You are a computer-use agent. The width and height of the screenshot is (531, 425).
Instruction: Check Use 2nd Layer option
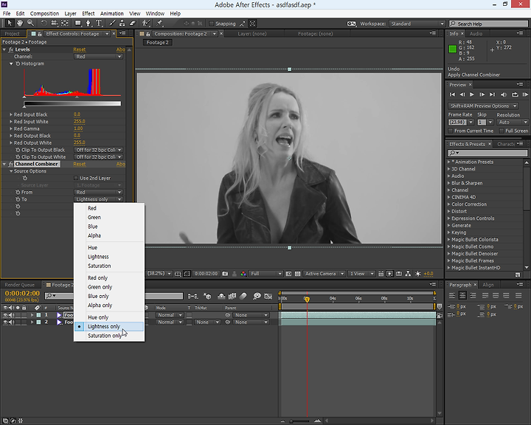pyautogui.click(x=76, y=178)
